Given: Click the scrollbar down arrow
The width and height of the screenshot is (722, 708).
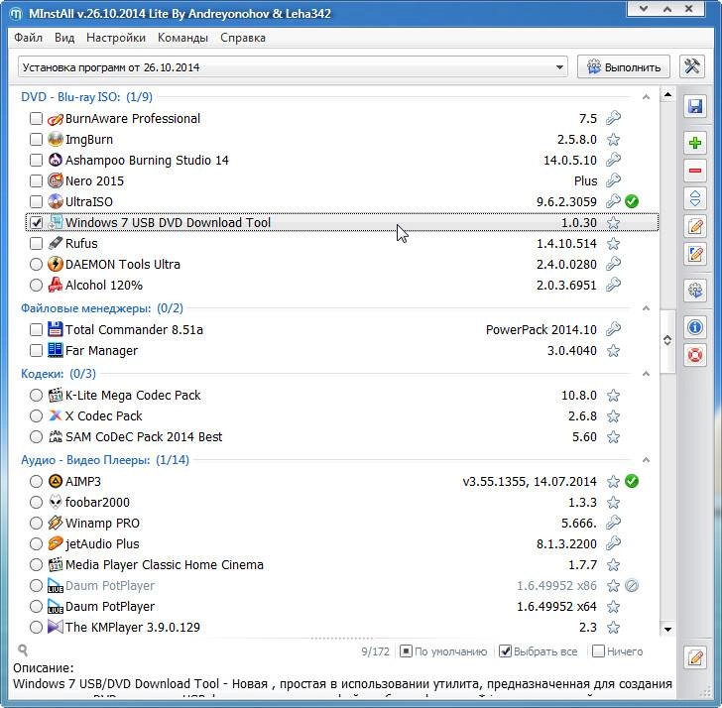Looking at the screenshot, I should [667, 629].
